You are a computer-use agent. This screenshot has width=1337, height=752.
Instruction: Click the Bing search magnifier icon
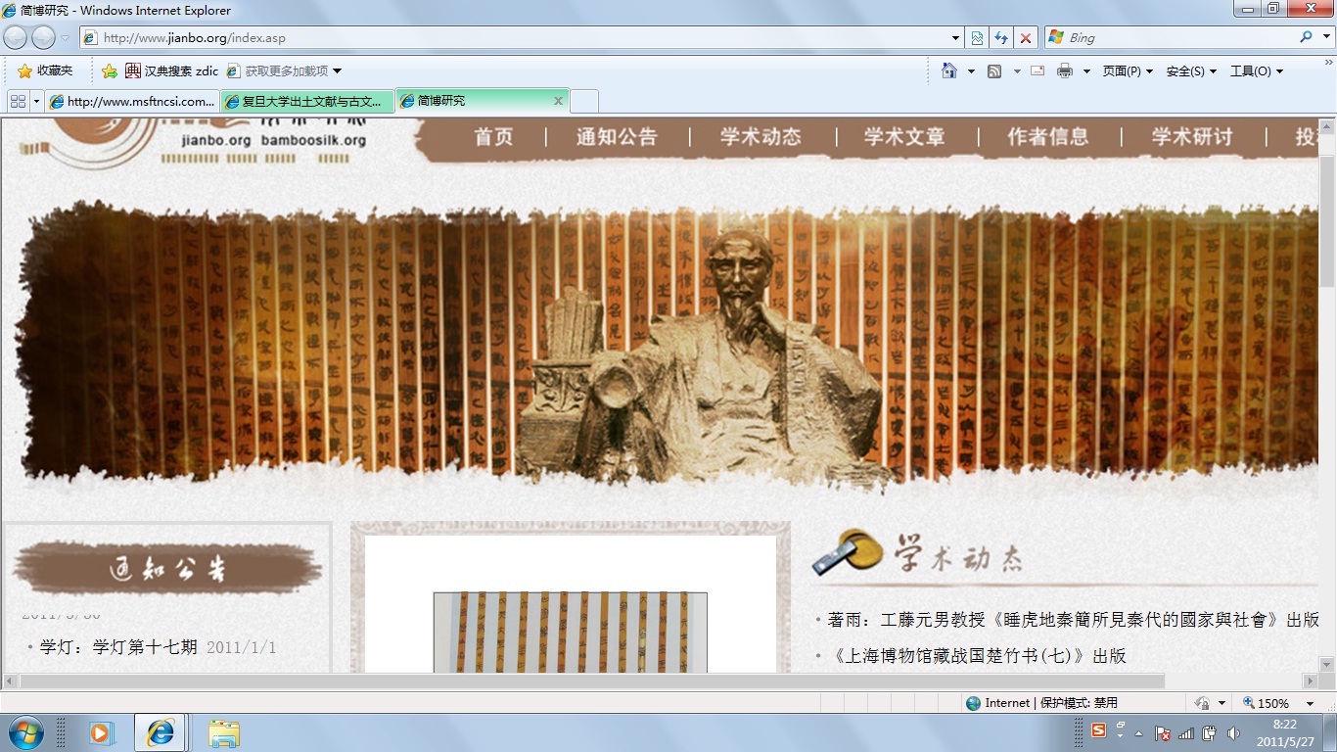(1306, 37)
